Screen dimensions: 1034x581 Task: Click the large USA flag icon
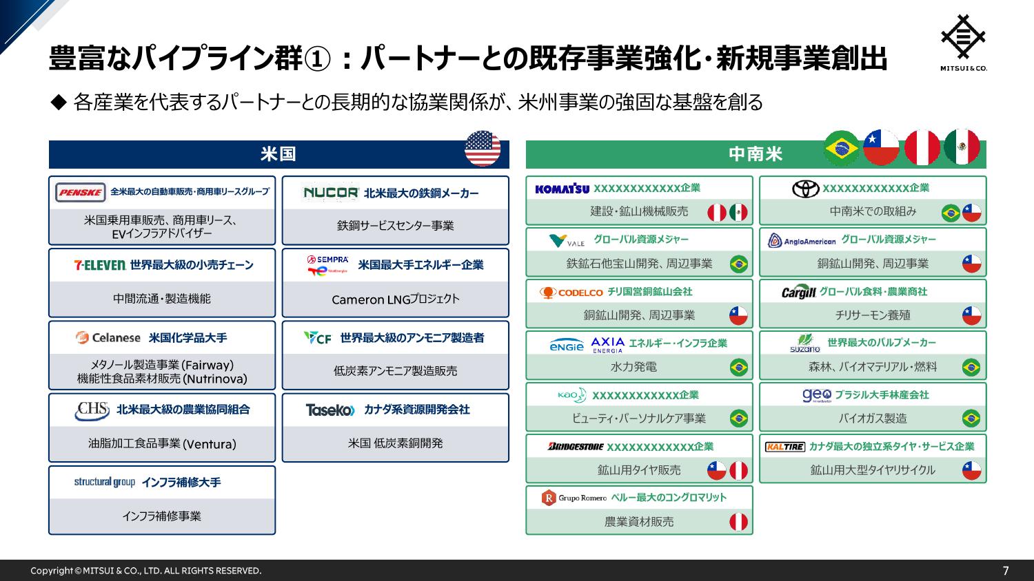coord(483,148)
